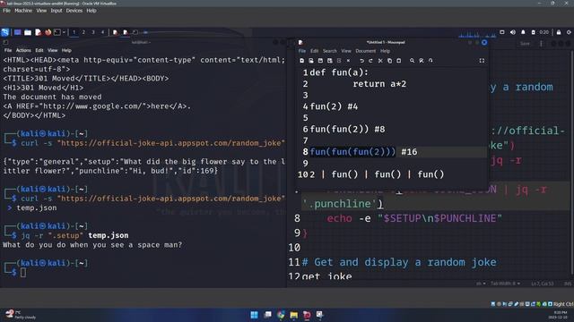Launch text editor from Kali panel
Image resolution: width=574 pixels, height=322 pixels.
coord(38,32)
